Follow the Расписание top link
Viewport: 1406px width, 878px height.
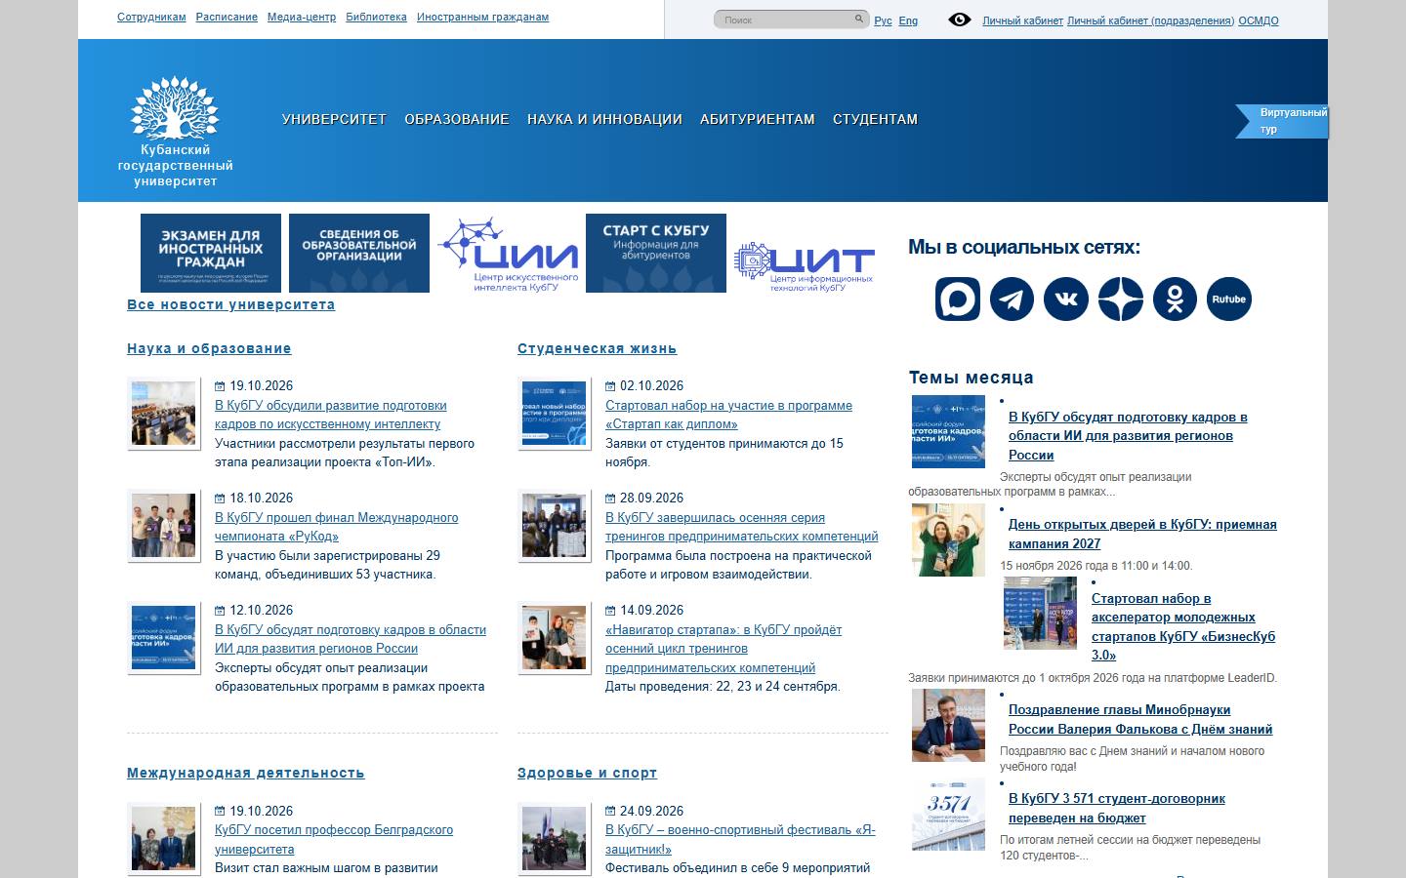click(227, 18)
